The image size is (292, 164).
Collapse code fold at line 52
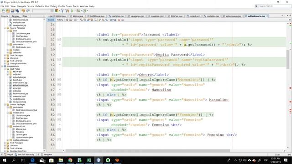[59, 115]
